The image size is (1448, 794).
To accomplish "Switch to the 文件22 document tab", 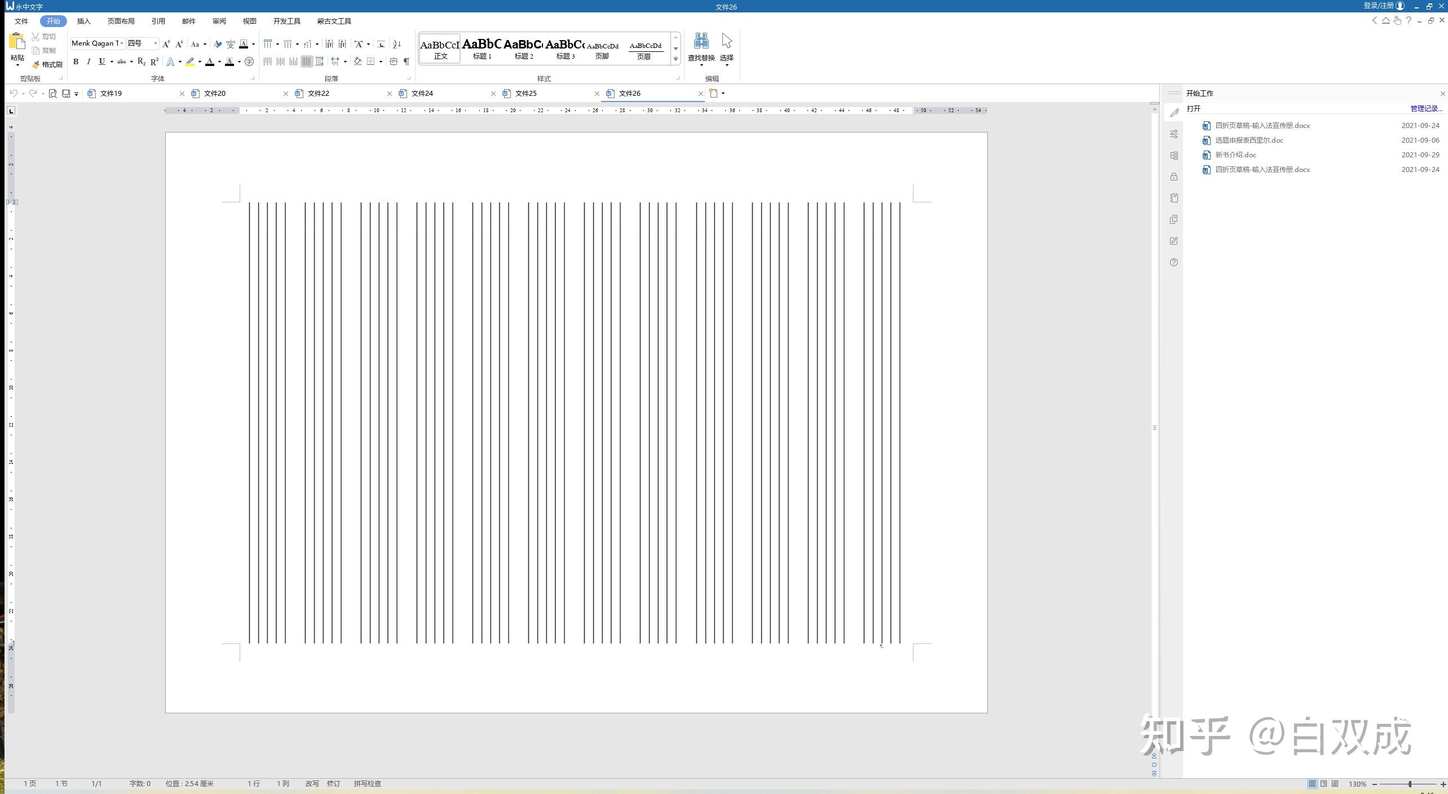I will pos(319,94).
